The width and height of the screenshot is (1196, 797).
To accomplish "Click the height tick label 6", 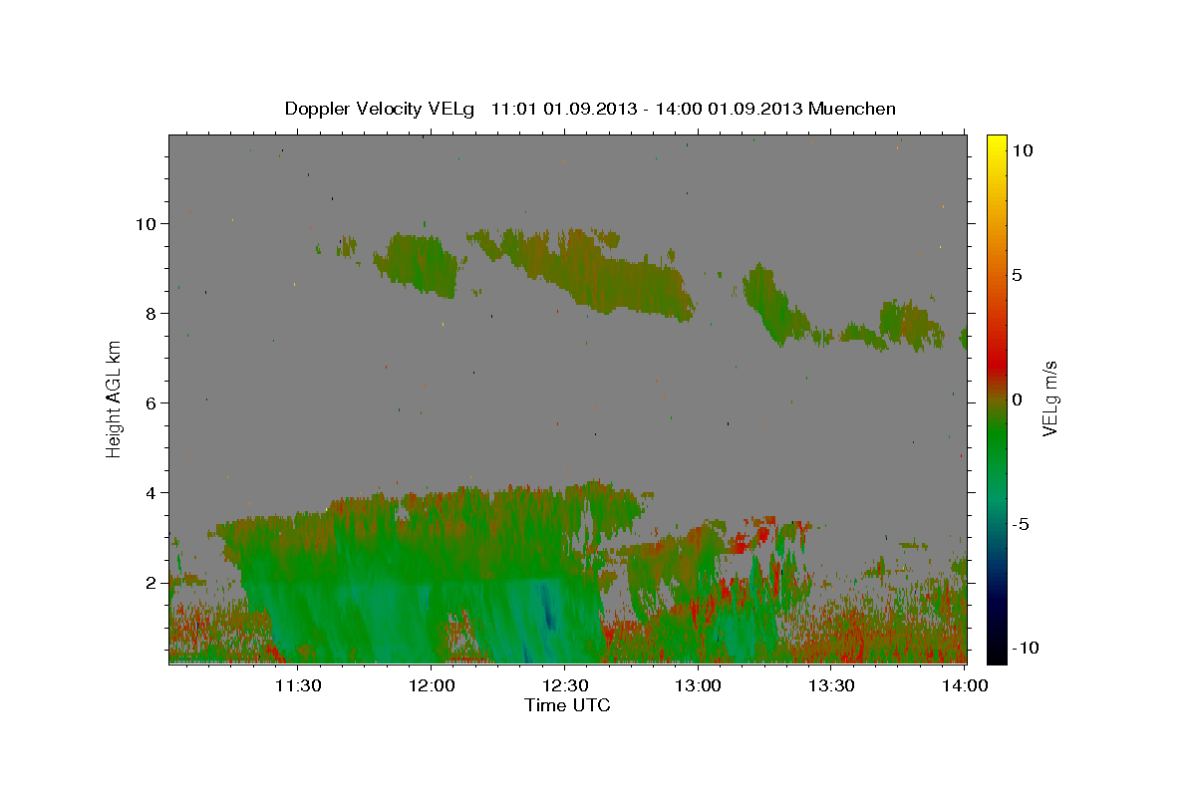I will (x=150, y=402).
